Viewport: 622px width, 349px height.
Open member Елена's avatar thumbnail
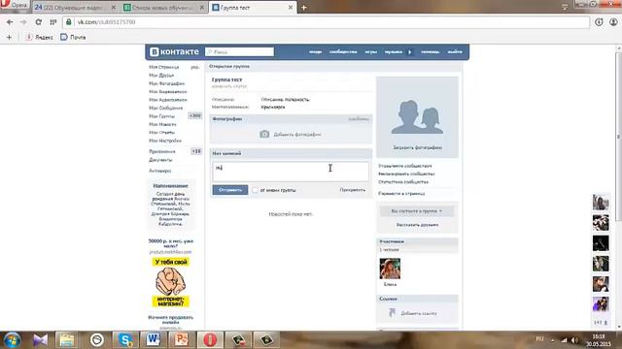(390, 269)
